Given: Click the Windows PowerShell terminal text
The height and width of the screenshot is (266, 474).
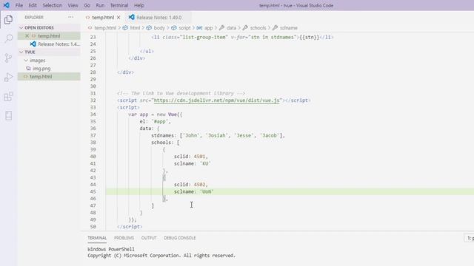Looking at the screenshot, I should [x=111, y=249].
